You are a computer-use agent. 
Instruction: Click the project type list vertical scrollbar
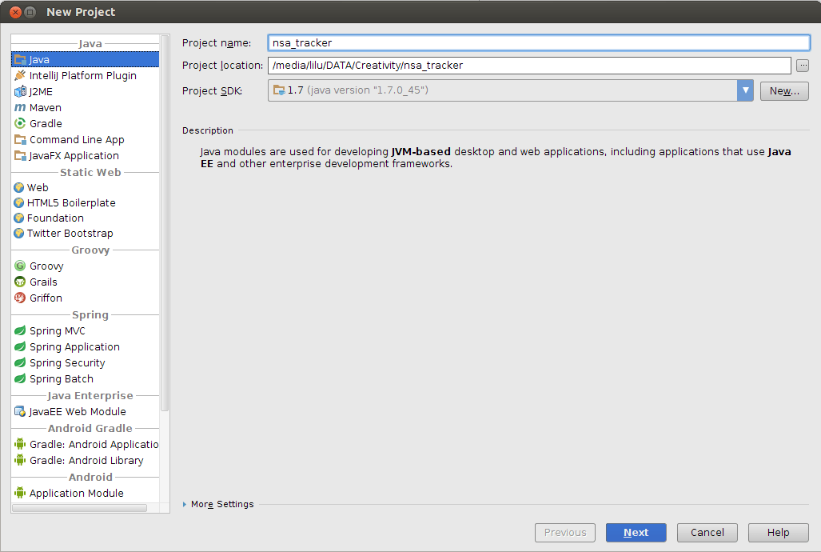pyautogui.click(x=165, y=223)
